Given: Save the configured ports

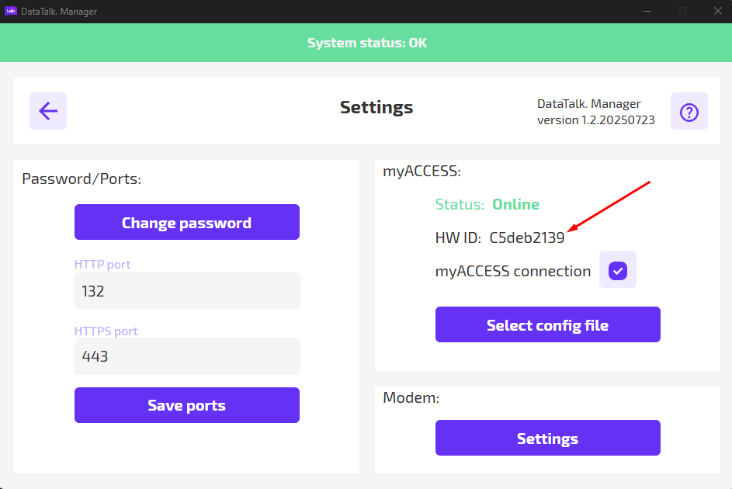Looking at the screenshot, I should [x=186, y=405].
